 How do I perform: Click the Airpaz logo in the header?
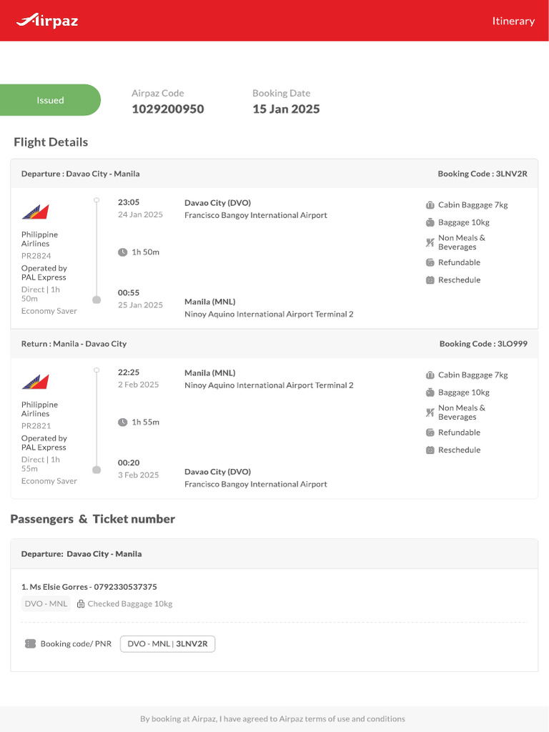click(x=47, y=21)
